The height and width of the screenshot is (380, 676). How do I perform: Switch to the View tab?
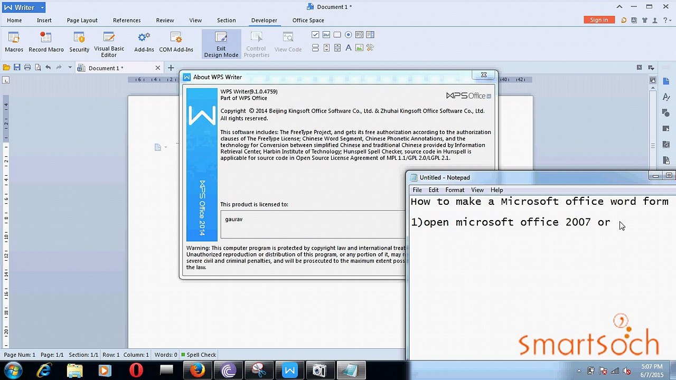coord(195,20)
